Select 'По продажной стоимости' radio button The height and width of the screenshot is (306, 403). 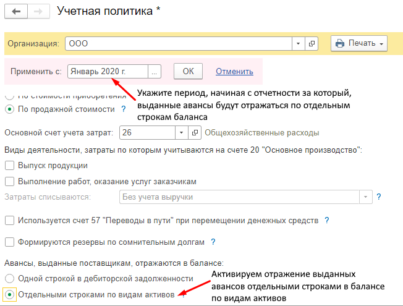[x=9, y=109]
